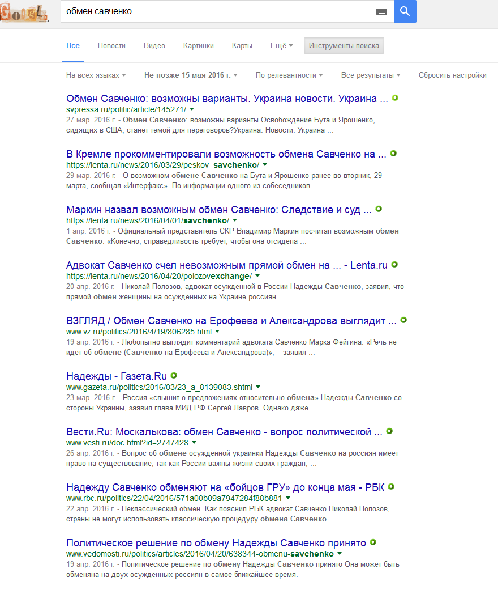Image resolution: width=498 pixels, height=590 pixels.
Task: Click green circle icon beside ВЗГЛЯД result
Action: (x=403, y=320)
